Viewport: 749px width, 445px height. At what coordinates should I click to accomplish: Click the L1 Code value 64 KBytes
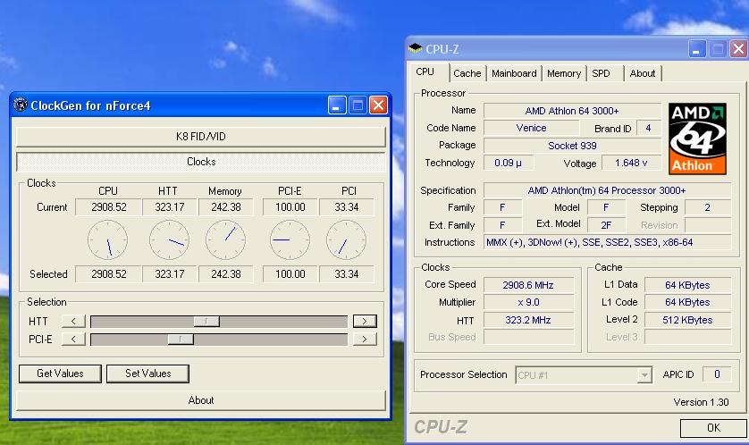point(687,302)
